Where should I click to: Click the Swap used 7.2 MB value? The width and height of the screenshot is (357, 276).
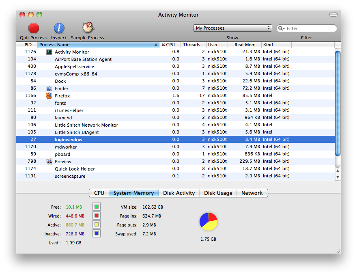(x=149, y=234)
